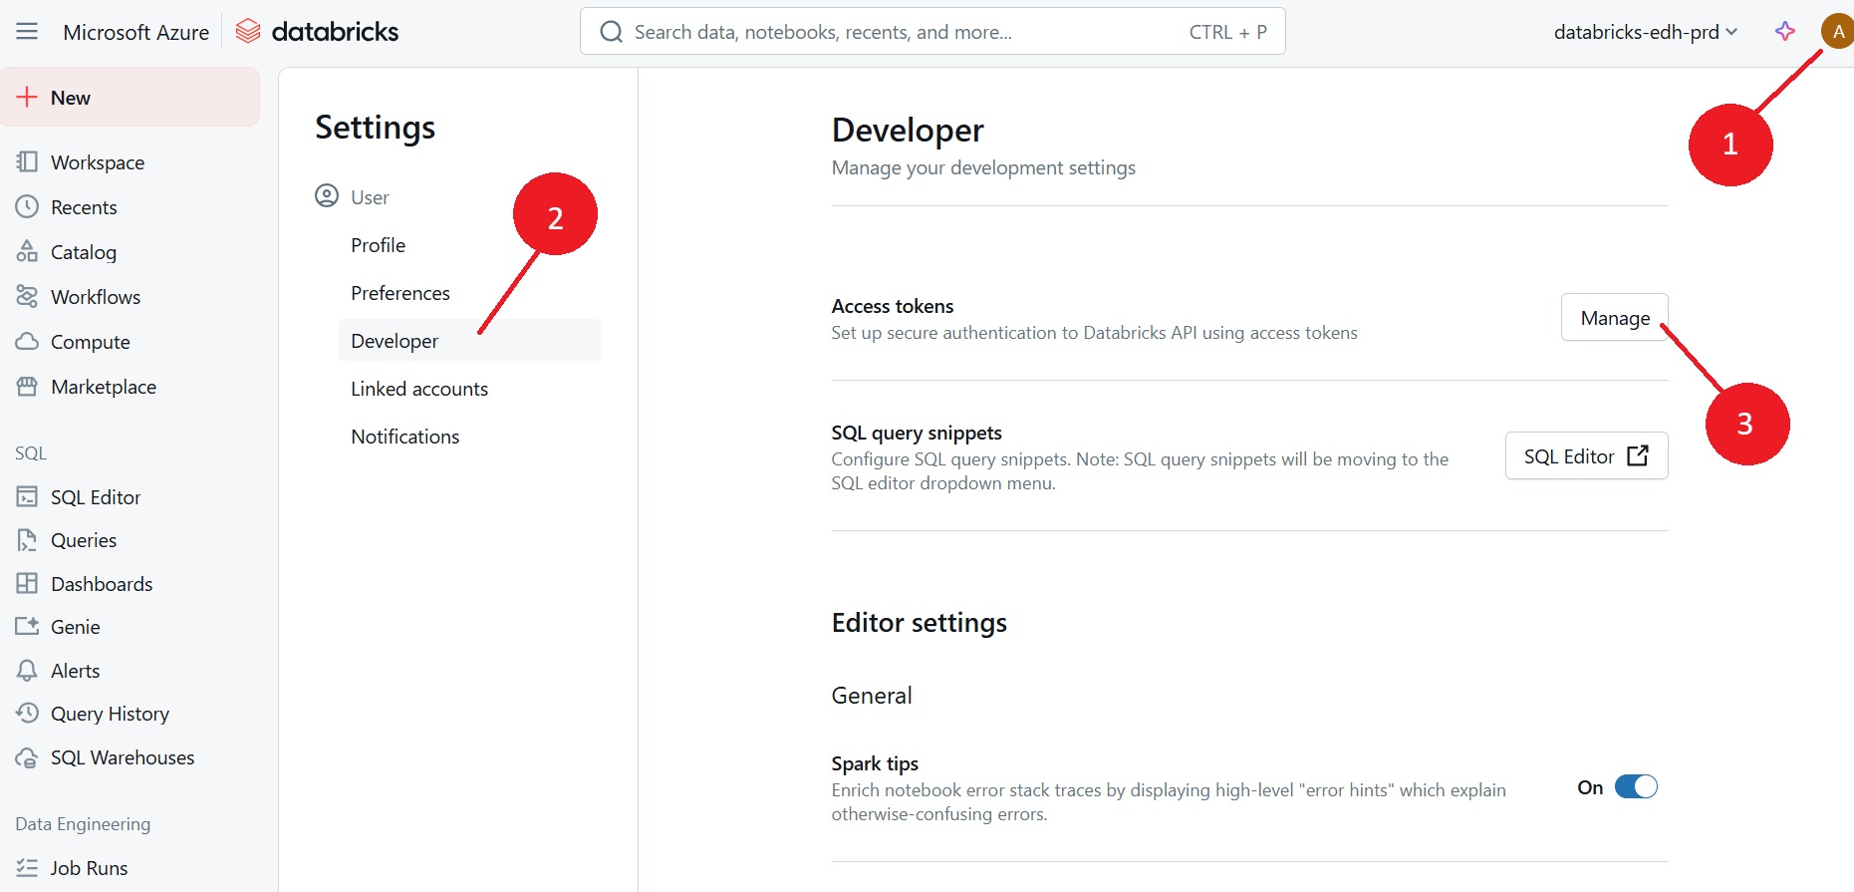Screen dimensions: 1854x892
Task: Select Preferences in Settings
Action: (470, 293)
